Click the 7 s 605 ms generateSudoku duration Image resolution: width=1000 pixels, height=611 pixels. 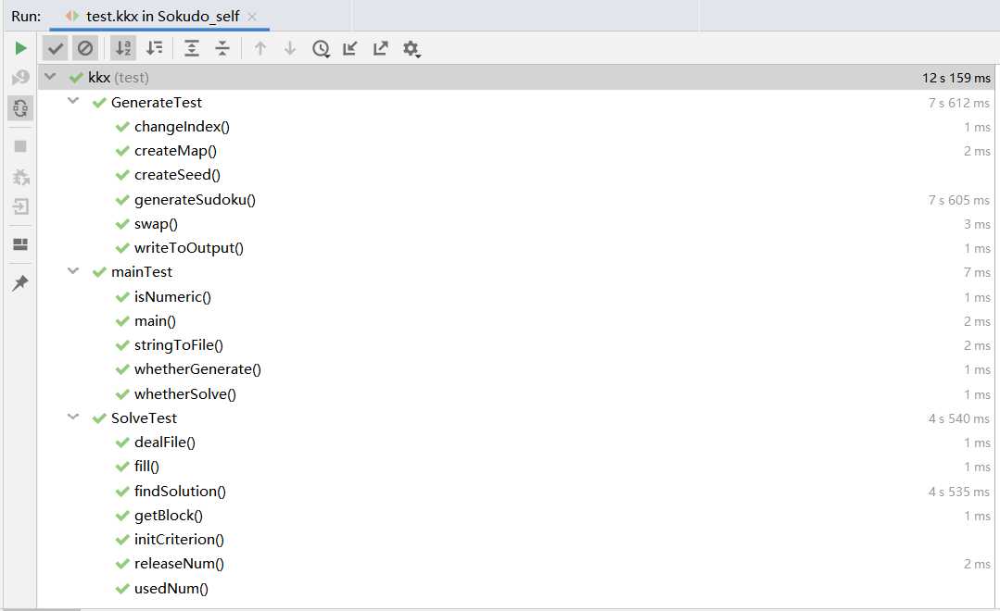pyautogui.click(x=958, y=200)
